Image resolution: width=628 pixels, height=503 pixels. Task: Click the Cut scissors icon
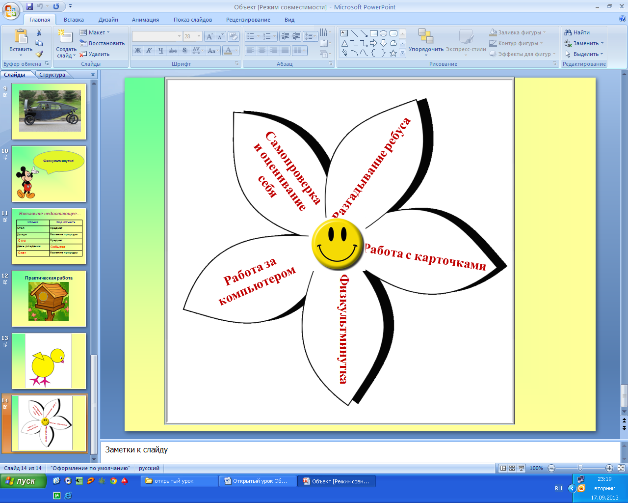point(39,32)
